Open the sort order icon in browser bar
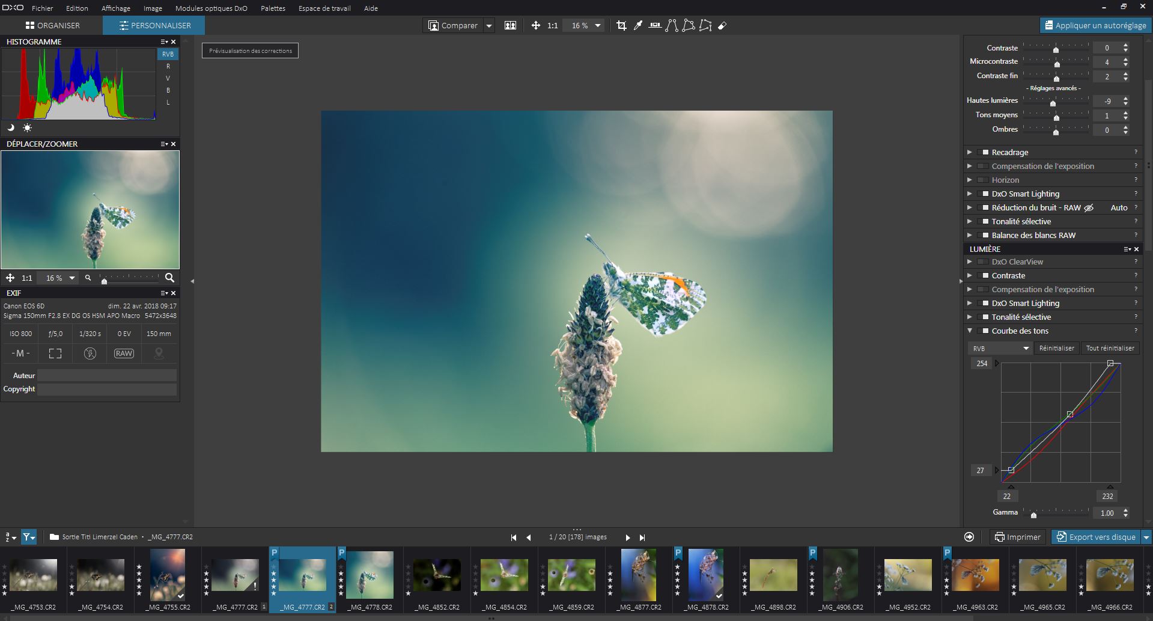This screenshot has height=621, width=1153. (x=10, y=537)
